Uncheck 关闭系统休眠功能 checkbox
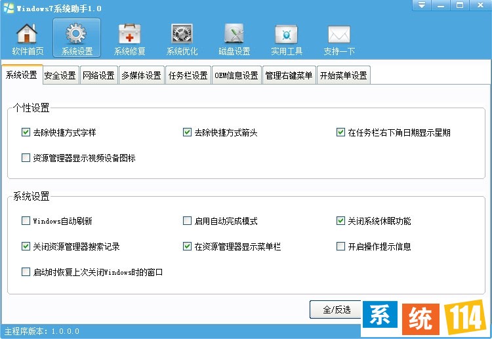The width and height of the screenshot is (492, 339). [x=340, y=221]
